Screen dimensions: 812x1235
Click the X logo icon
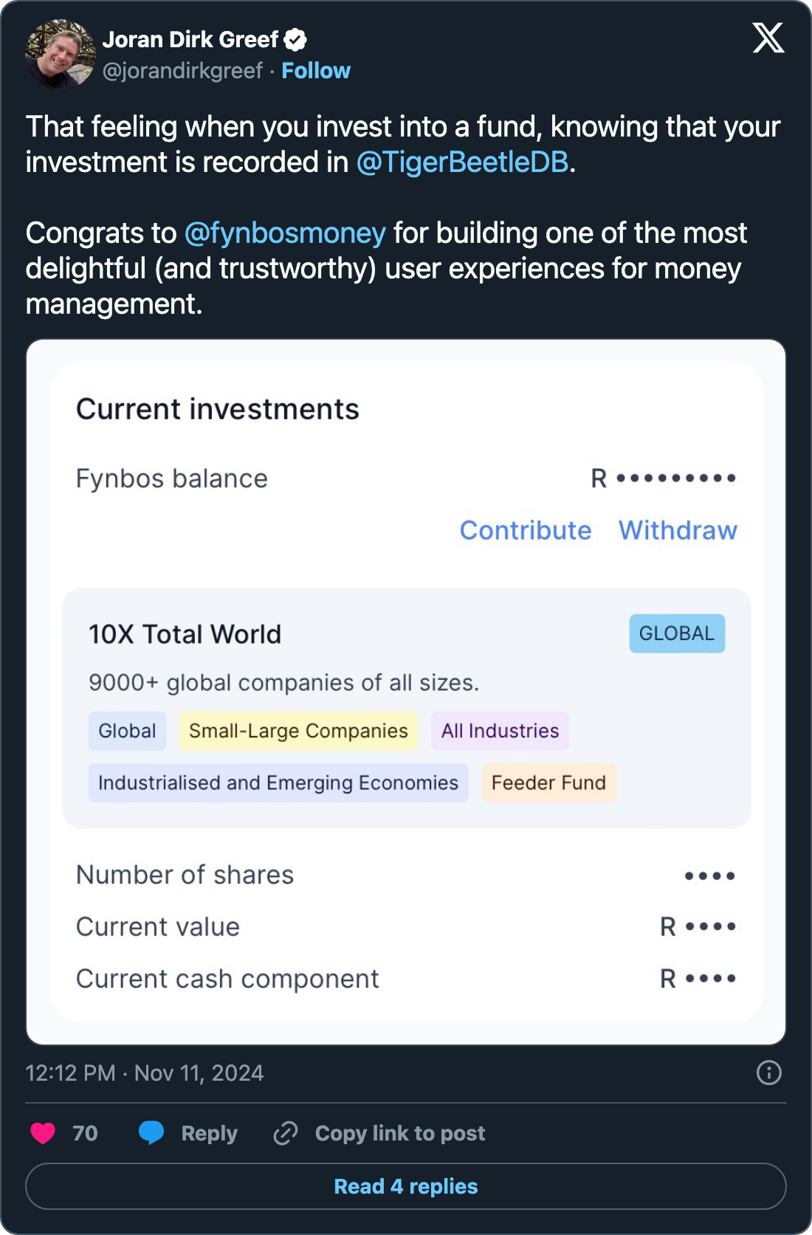coord(768,38)
